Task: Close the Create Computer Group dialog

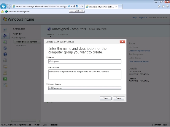Action: pyautogui.click(x=123, y=42)
